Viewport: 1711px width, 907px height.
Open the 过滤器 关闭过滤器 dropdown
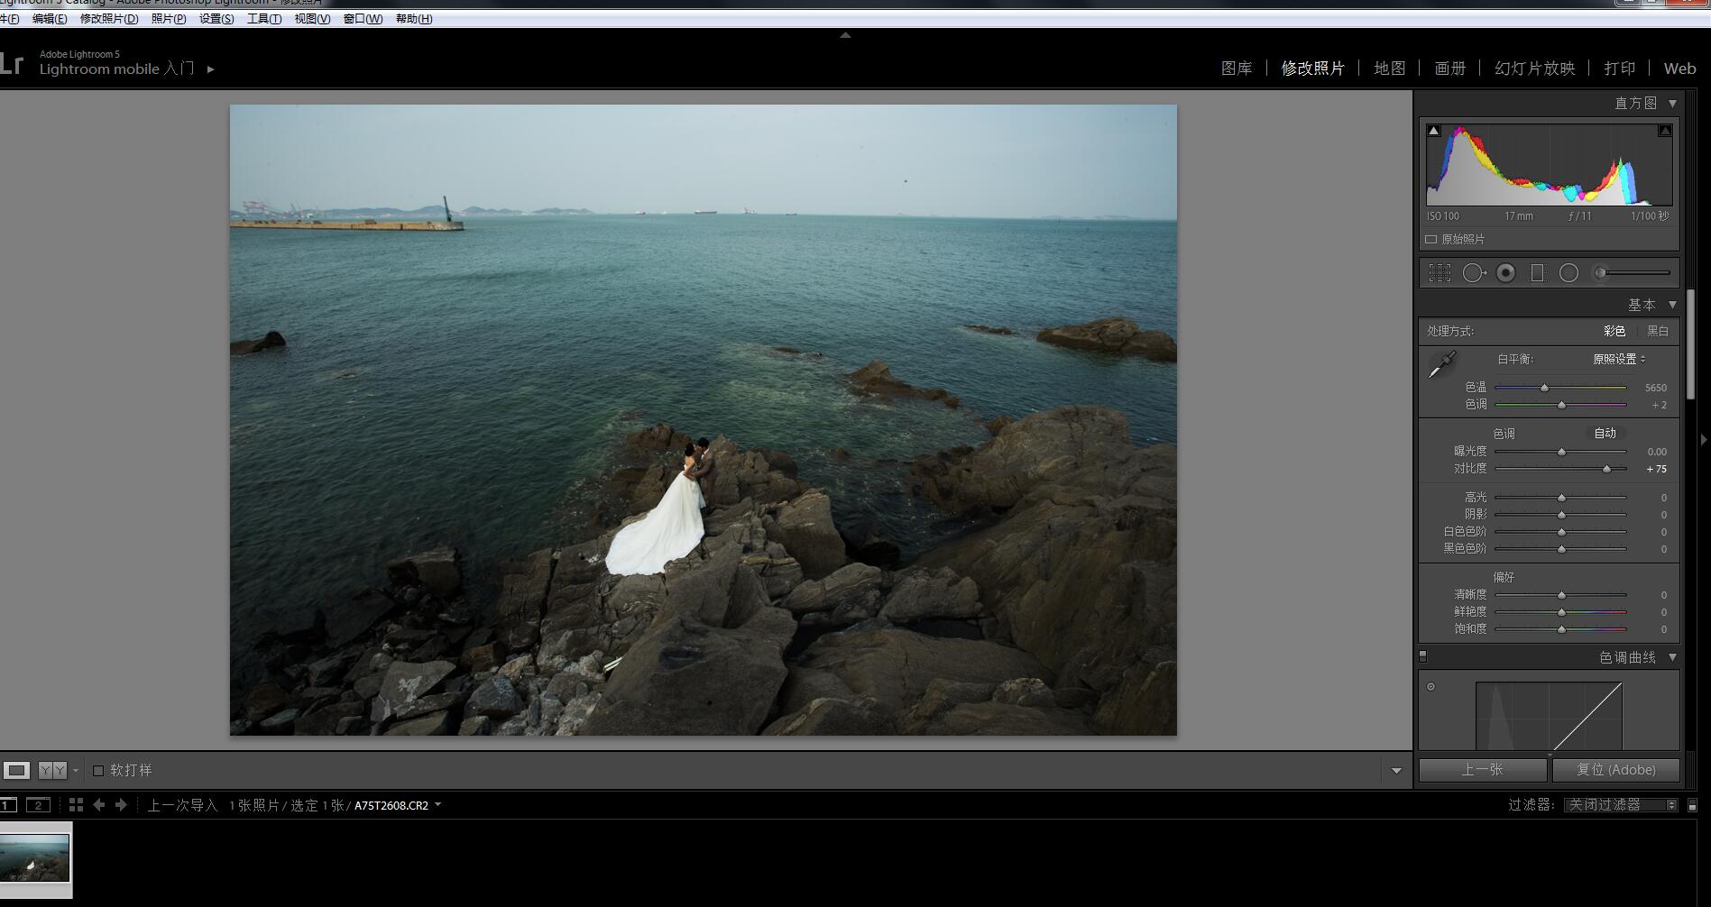tap(1621, 805)
